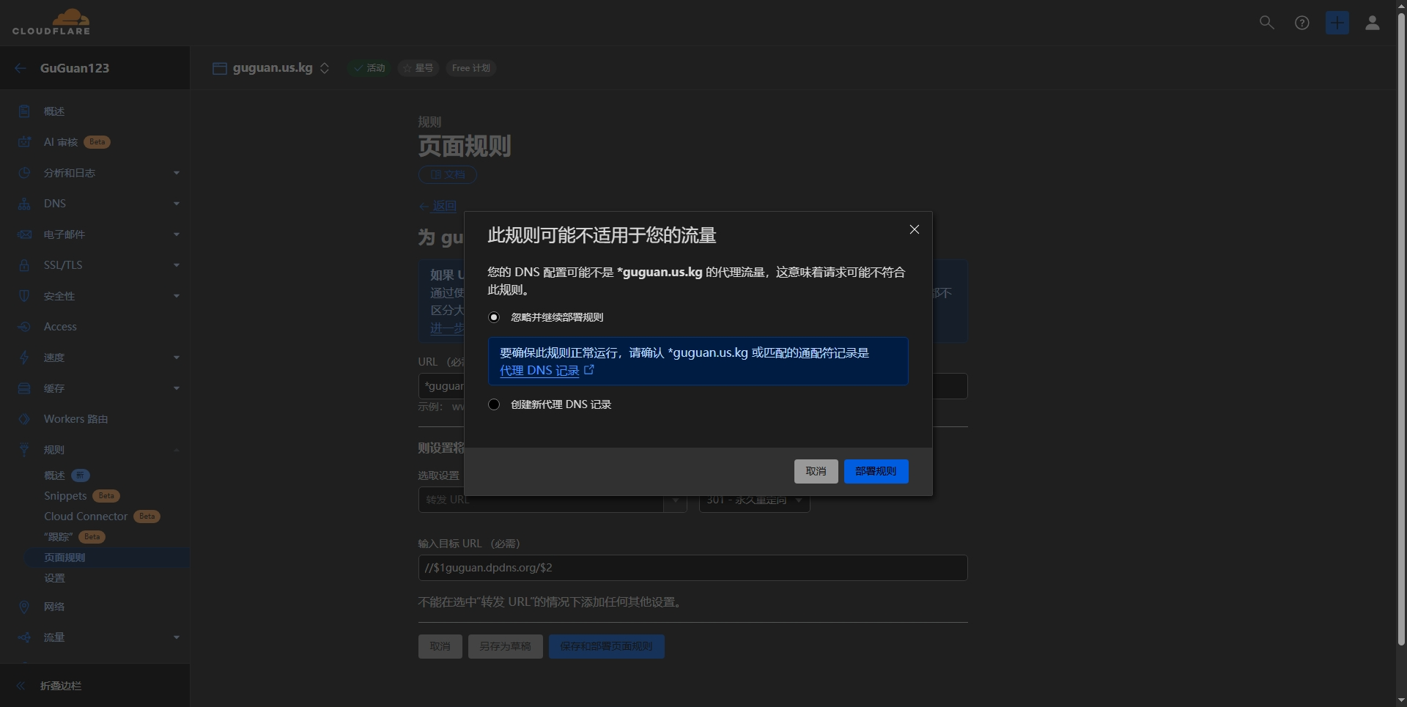Click the URL pattern input field
This screenshot has width=1407, height=707.
click(693, 386)
